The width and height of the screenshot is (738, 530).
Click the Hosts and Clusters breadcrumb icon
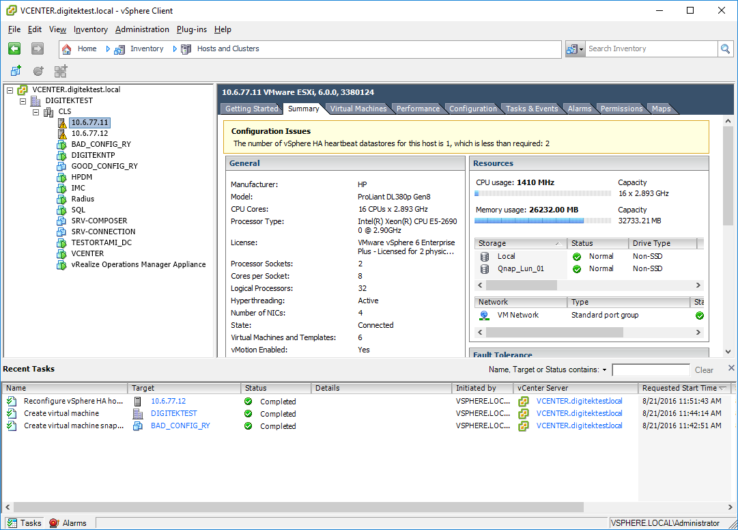(186, 49)
